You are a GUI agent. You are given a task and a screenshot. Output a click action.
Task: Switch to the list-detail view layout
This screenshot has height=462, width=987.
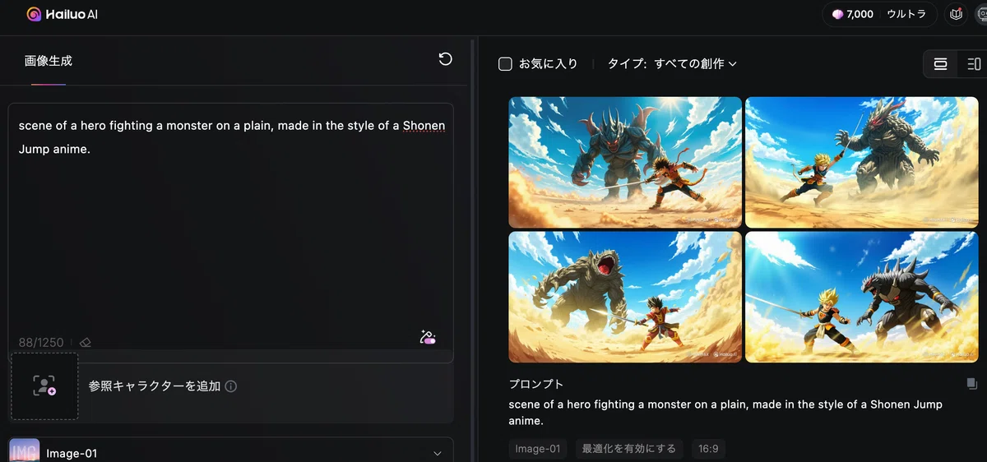point(973,63)
